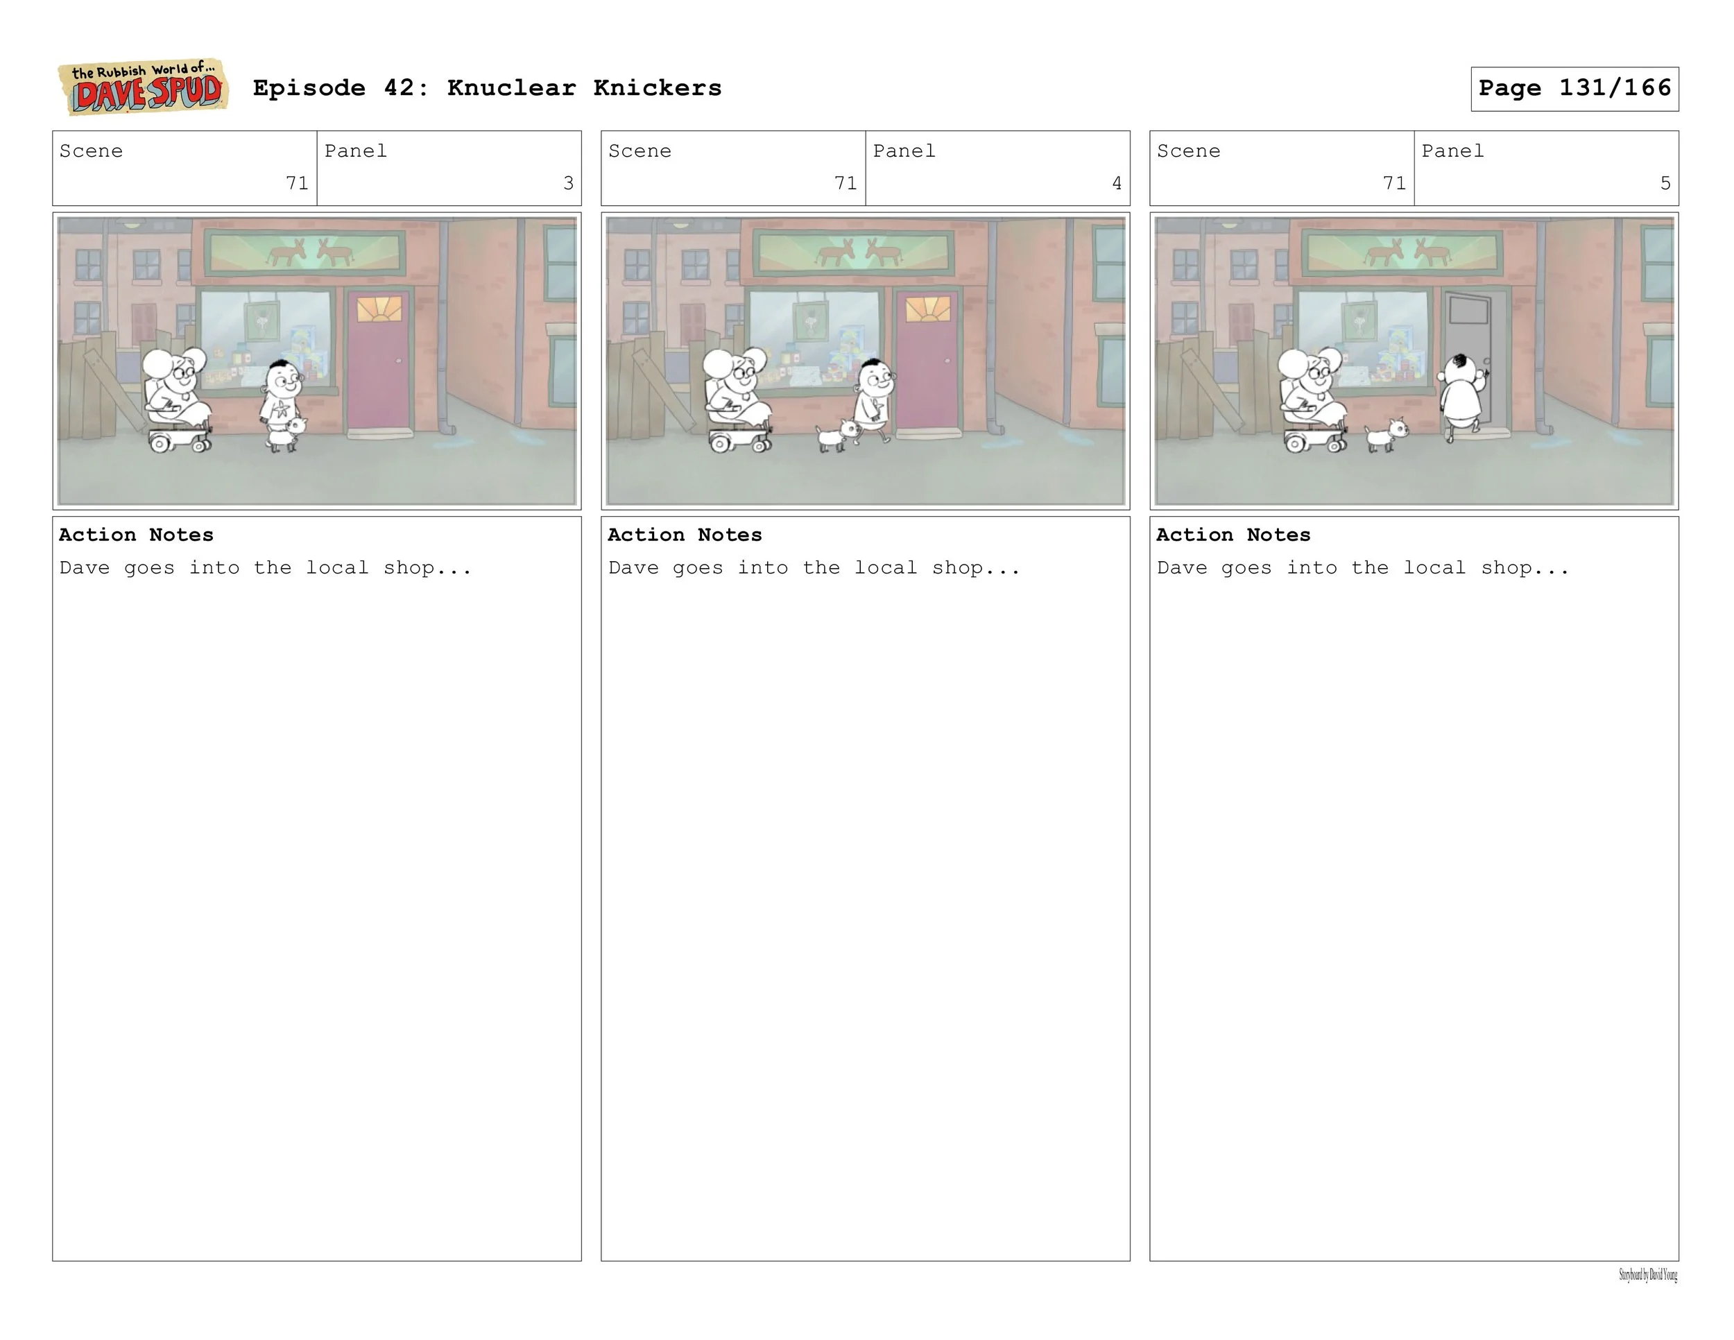This screenshot has width=1734, height=1340.
Task: Click the Page 131/166 box
Action: click(x=1574, y=89)
